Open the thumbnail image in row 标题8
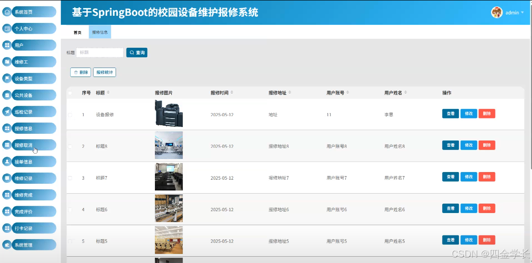 point(169,145)
